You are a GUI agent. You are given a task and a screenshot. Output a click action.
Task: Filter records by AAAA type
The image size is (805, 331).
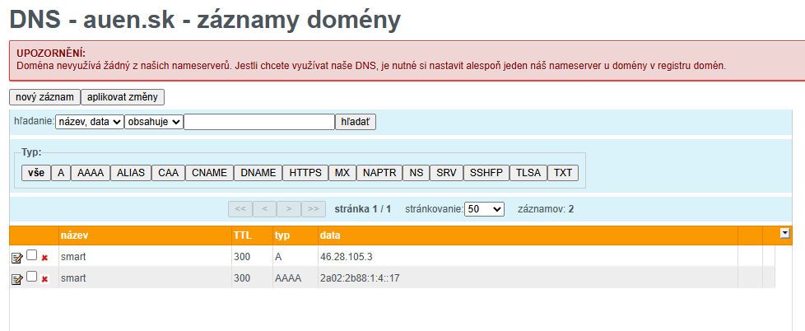[x=90, y=173]
